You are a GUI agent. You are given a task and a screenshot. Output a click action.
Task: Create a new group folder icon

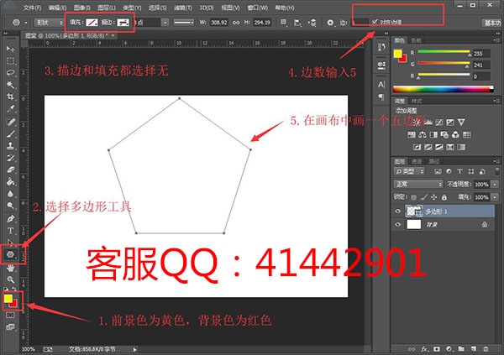461,348
